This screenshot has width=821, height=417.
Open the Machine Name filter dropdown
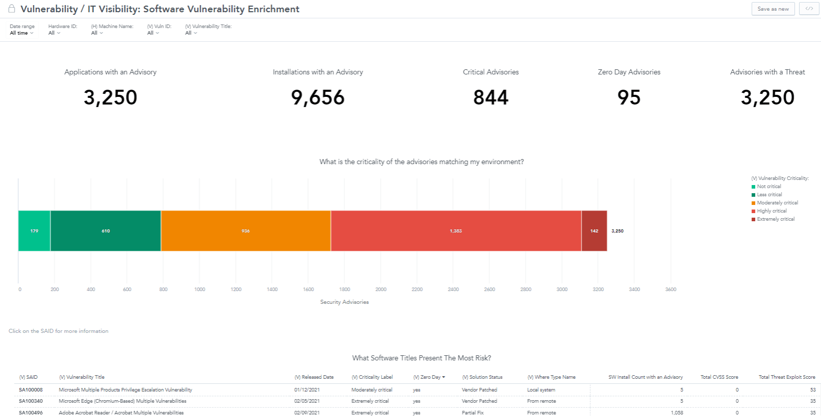[x=97, y=33]
